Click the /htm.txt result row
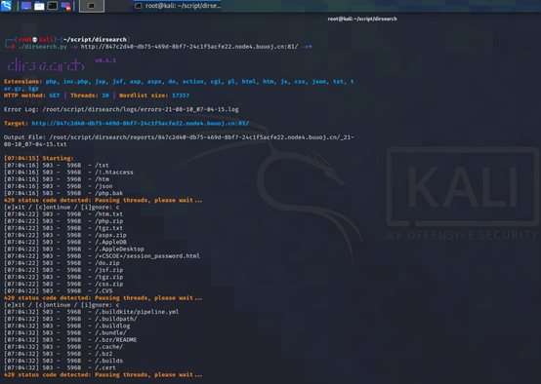 click(63, 214)
